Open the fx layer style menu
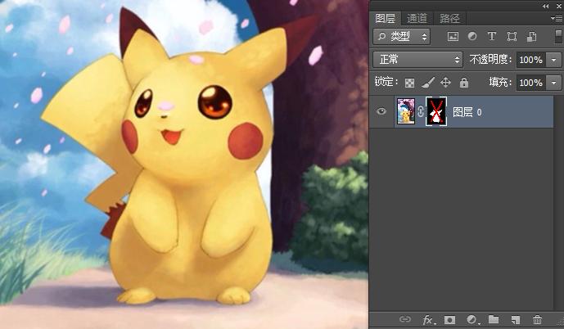This screenshot has height=329, width=564. (x=427, y=320)
